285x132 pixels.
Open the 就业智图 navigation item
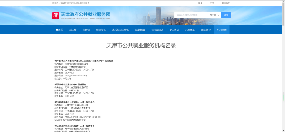pyautogui.click(x=140, y=30)
